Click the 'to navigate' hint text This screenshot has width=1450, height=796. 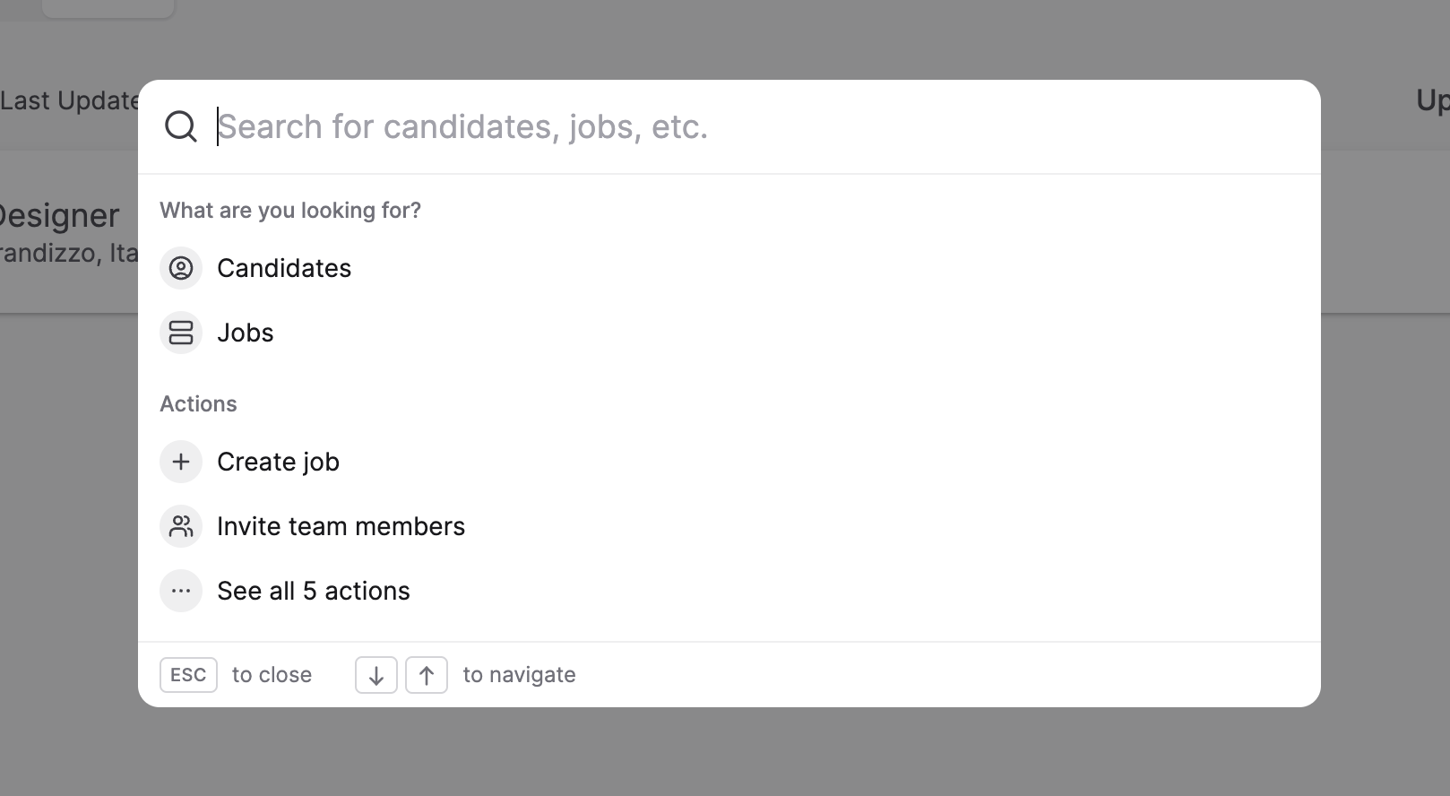pos(519,675)
